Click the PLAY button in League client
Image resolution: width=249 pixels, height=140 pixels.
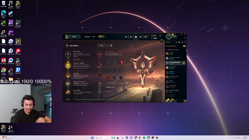[x=74, y=37]
